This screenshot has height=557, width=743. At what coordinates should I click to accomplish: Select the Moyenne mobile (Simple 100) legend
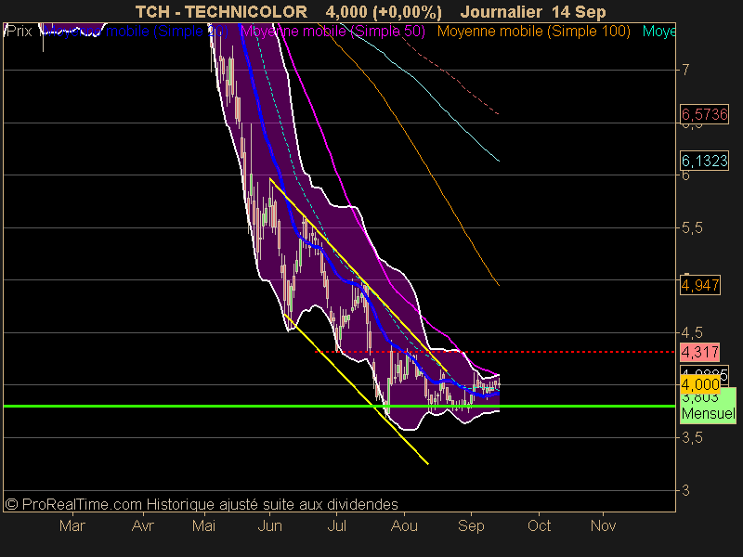(x=533, y=32)
